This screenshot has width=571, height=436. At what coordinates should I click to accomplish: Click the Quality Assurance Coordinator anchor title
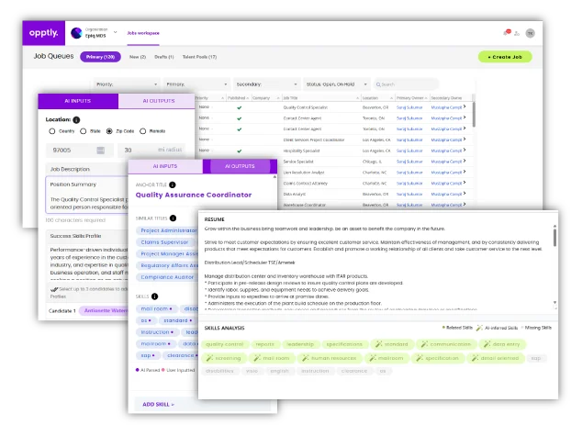[x=194, y=195]
